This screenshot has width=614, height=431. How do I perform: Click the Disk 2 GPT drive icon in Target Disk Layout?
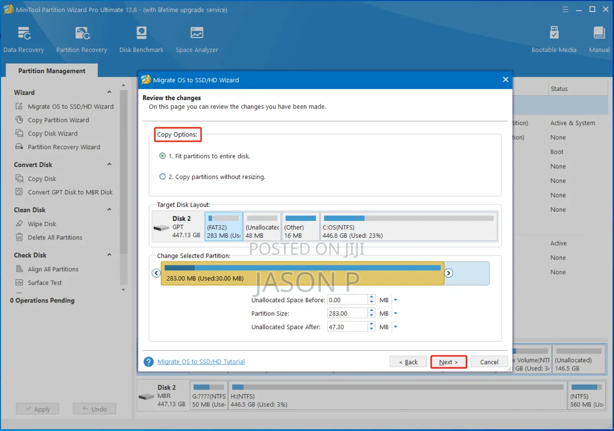pyautogui.click(x=161, y=228)
